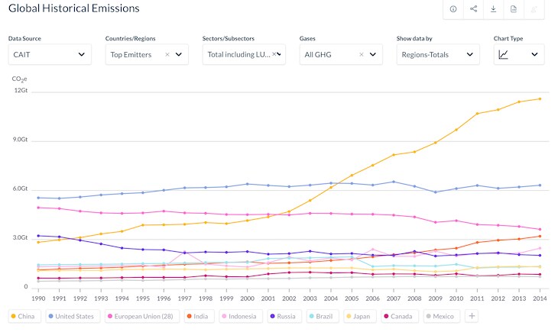Click the info icon above the chart
The height and width of the screenshot is (332, 558).
coord(453,9)
